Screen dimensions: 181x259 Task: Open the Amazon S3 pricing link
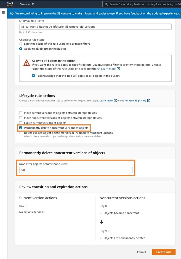pyautogui.click(x=135, y=100)
